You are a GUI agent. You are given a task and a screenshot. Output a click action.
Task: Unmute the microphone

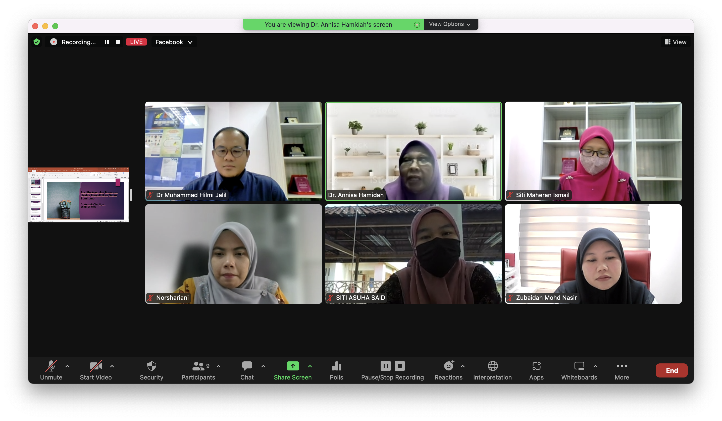click(51, 366)
